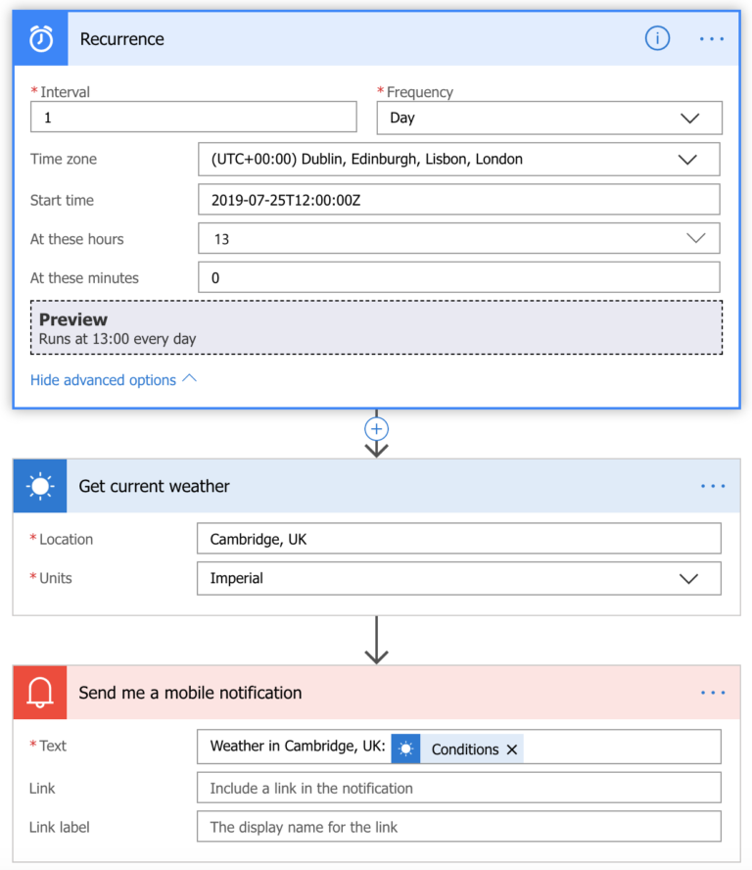The width and height of the screenshot is (752, 870).
Task: Open the Units dropdown set to Imperial
Action: pos(688,578)
